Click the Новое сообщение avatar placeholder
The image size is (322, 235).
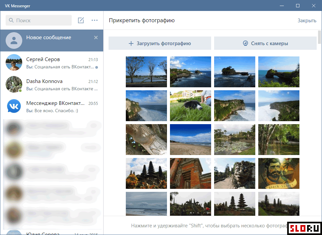click(14, 40)
